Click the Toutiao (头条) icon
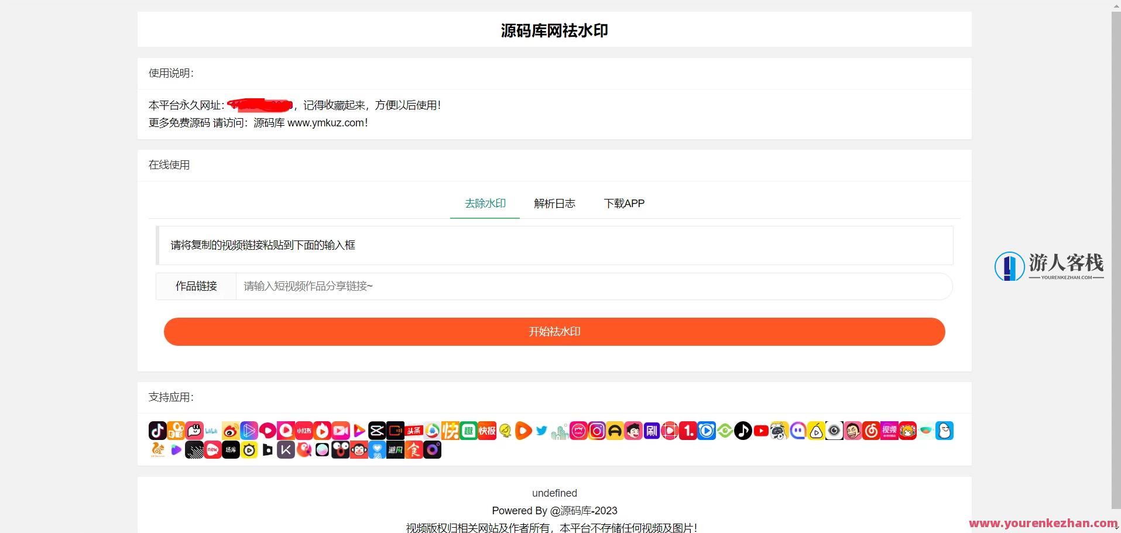This screenshot has width=1121, height=533. [414, 431]
